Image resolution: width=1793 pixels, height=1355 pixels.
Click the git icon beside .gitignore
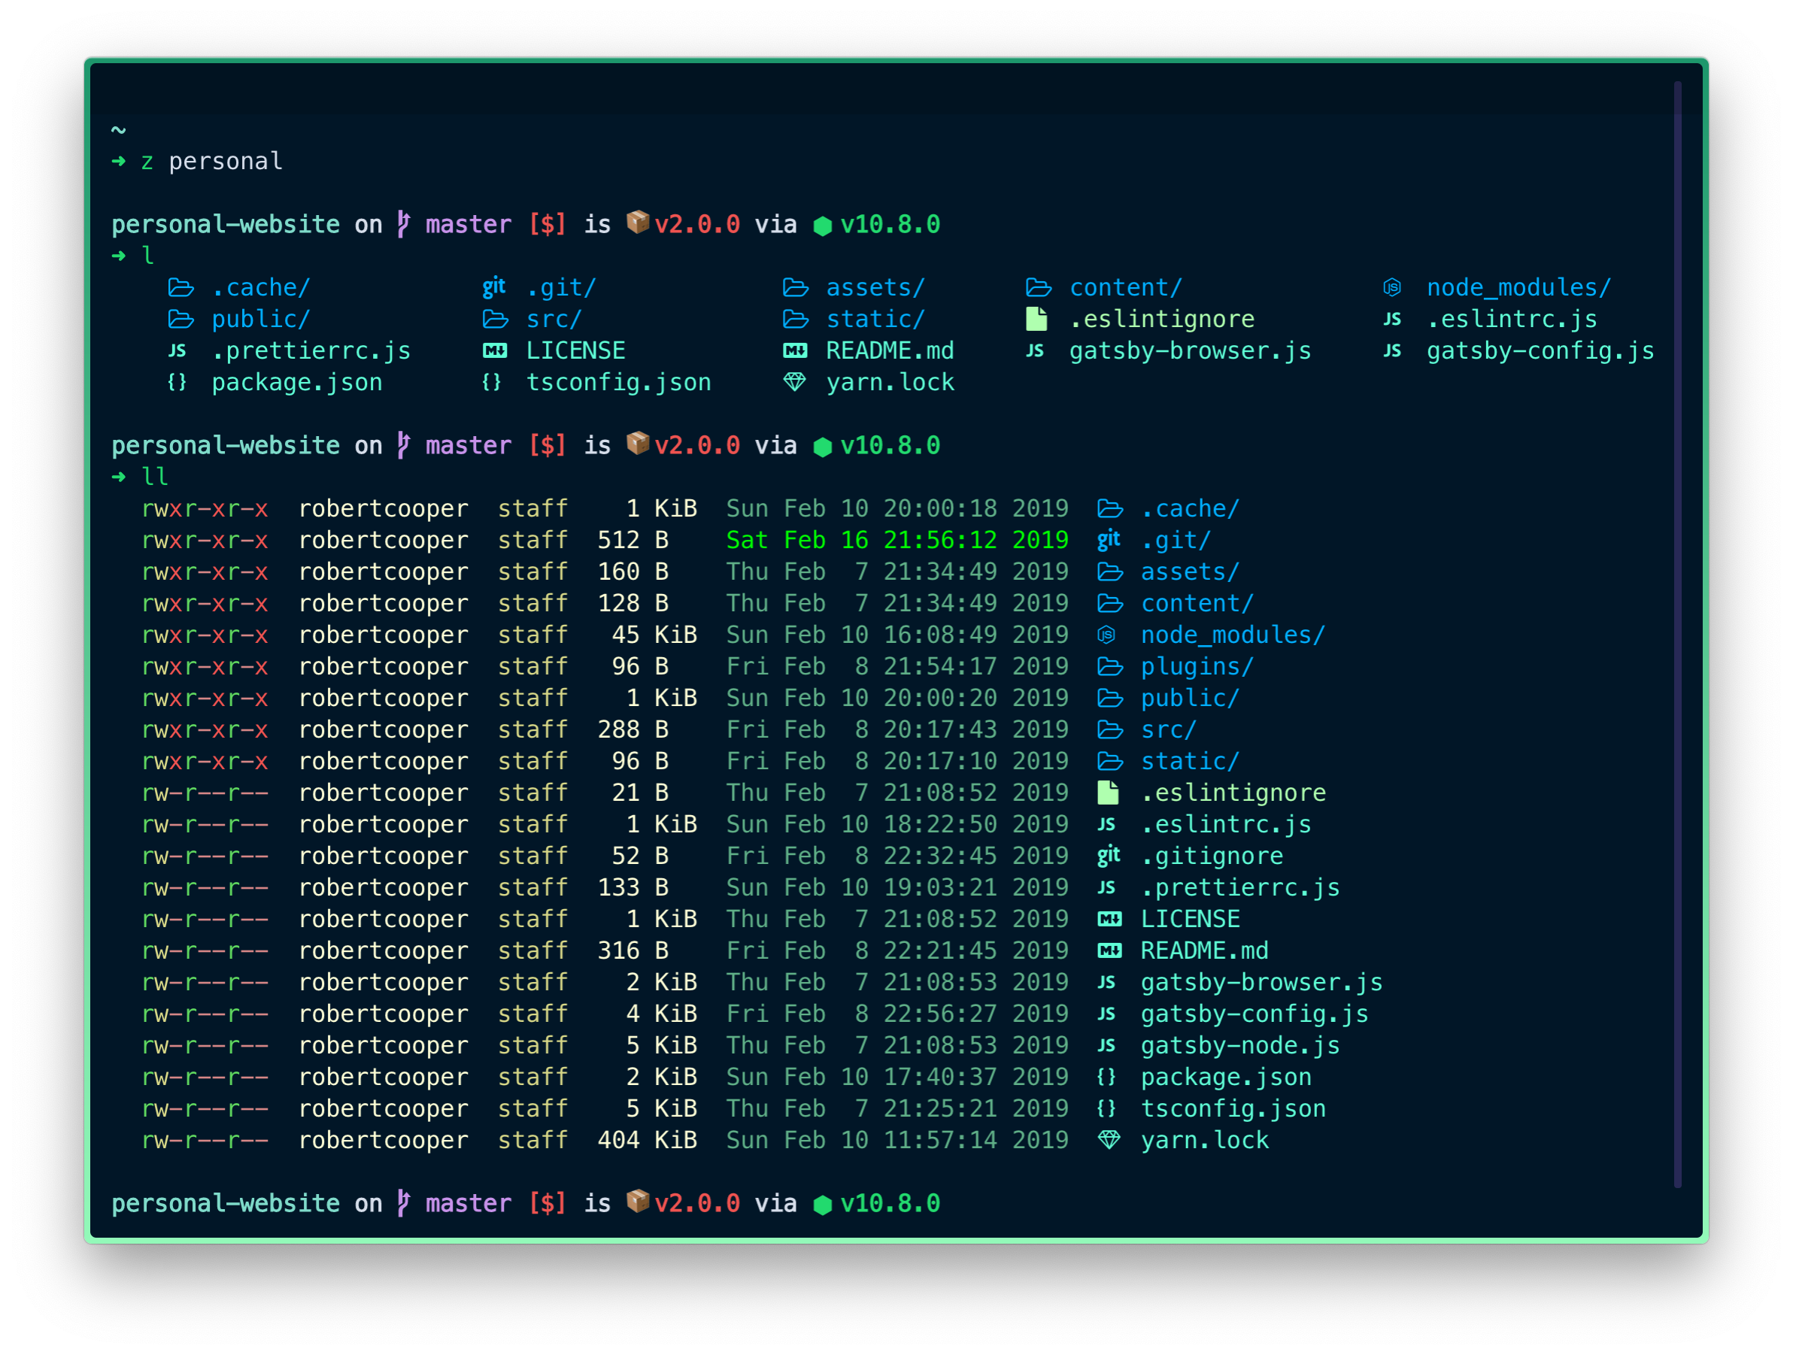click(1108, 855)
